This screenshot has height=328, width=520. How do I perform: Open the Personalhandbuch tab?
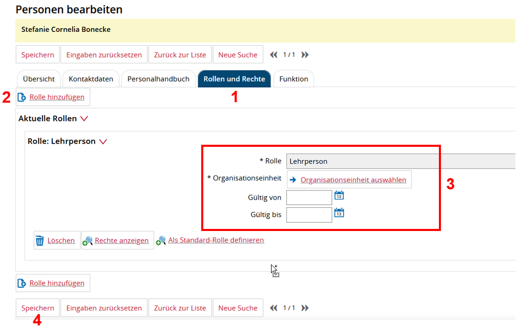(x=158, y=79)
